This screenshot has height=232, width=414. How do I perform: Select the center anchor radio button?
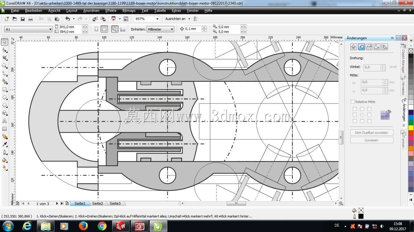362,115
